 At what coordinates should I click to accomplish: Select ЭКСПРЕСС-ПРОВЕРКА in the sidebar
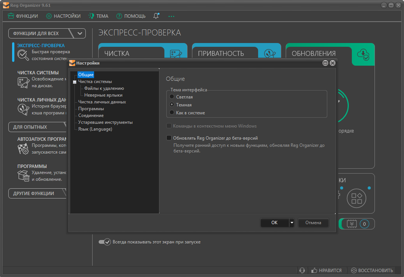(x=41, y=46)
